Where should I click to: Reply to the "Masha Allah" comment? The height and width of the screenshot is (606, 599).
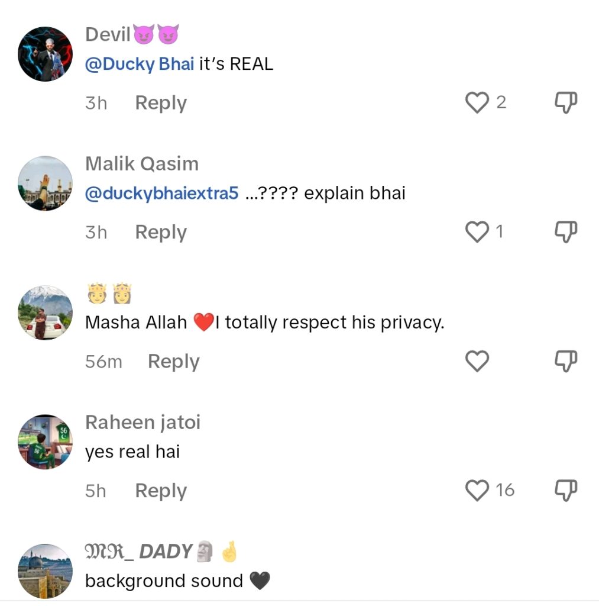pyautogui.click(x=173, y=362)
